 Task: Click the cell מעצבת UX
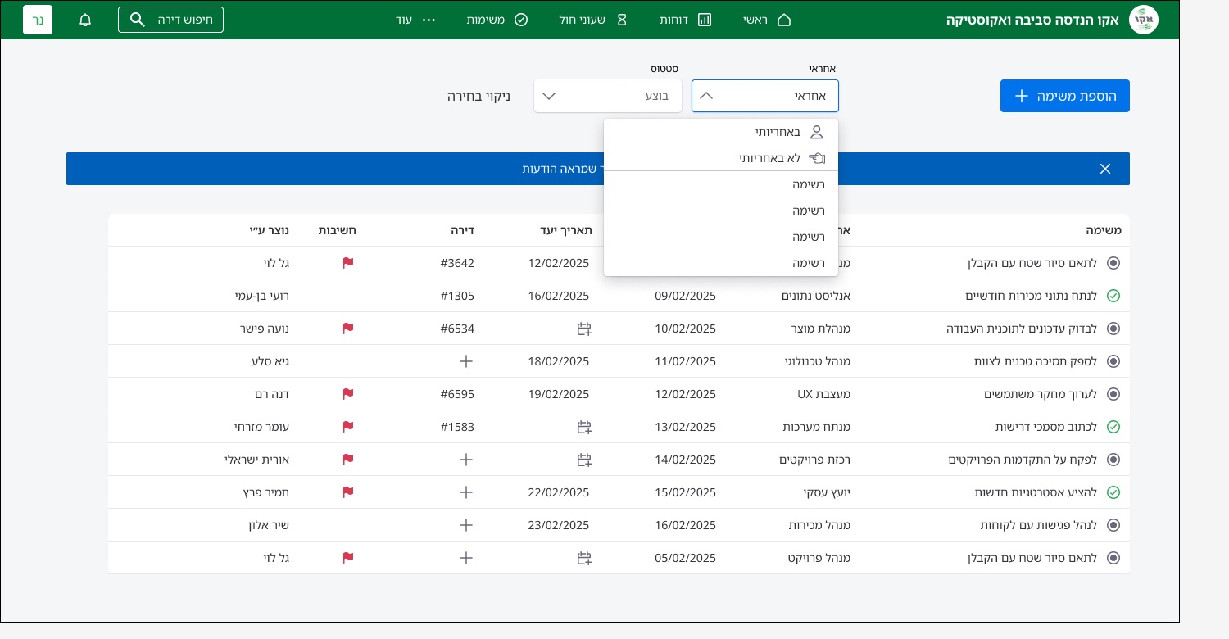pos(824,394)
